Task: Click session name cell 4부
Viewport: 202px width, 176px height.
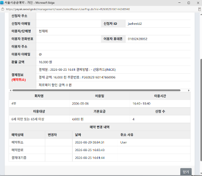Action: coord(14,104)
